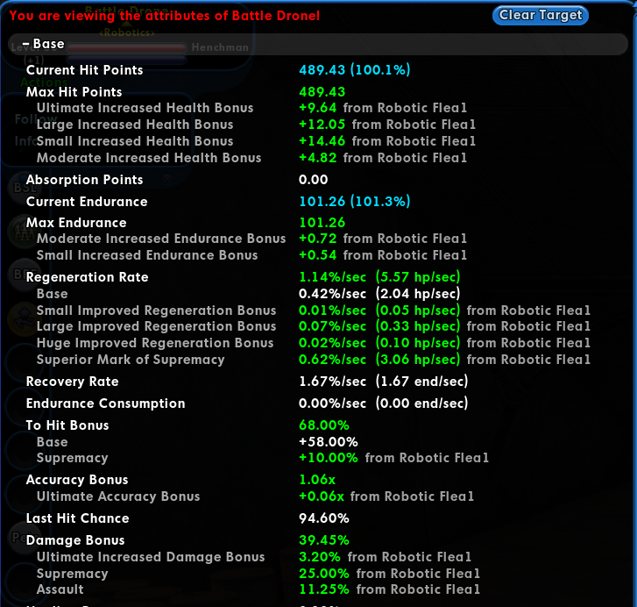Click the To Hit Bonus label
Viewport: 637px width, 607px height.
[x=67, y=425]
